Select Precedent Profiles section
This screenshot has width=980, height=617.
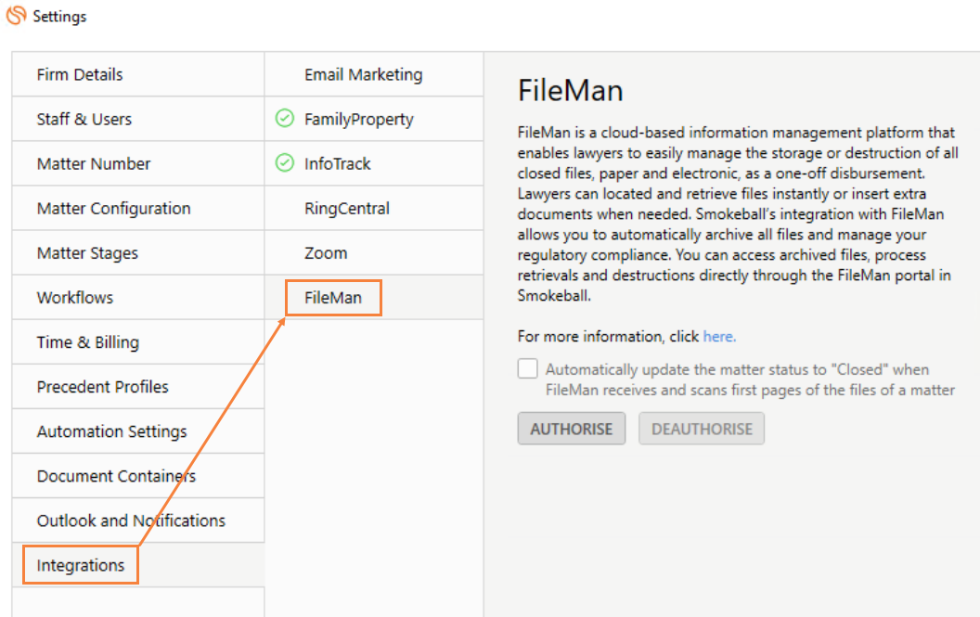click(138, 386)
